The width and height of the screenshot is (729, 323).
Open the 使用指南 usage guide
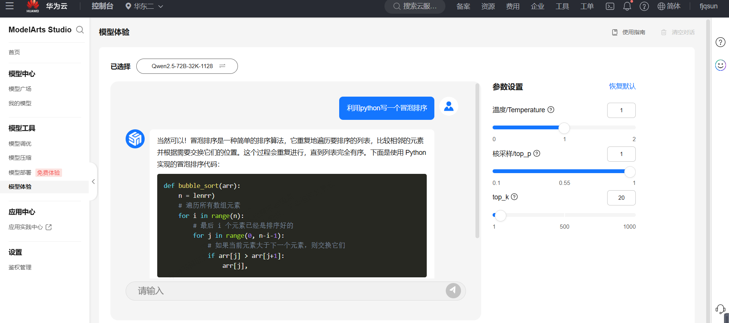[x=629, y=32]
